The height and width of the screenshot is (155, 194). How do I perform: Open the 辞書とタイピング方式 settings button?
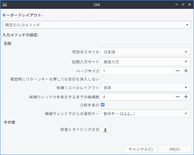click(x=105, y=130)
